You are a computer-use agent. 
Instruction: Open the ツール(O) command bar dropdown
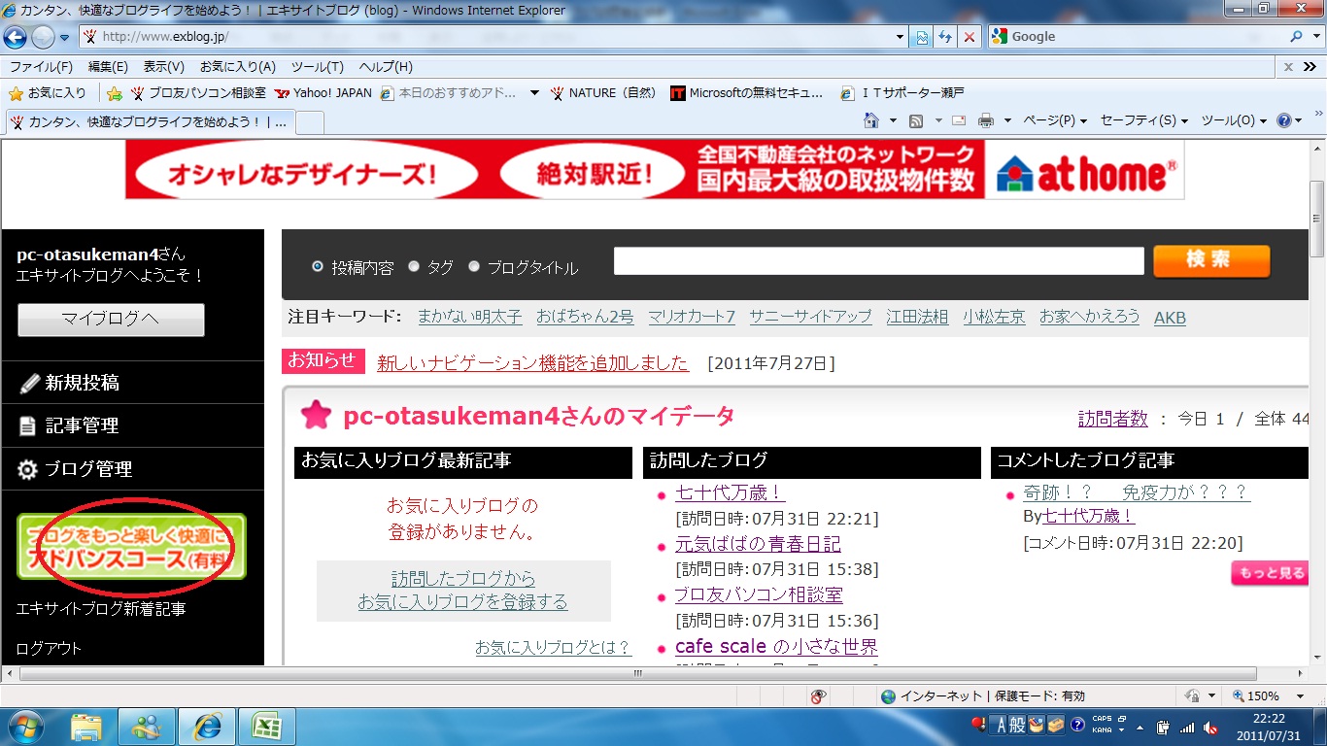pos(1234,120)
